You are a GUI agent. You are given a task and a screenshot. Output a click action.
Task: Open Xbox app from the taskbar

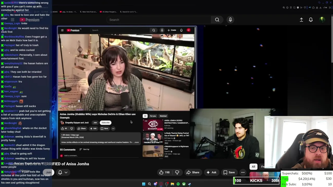(184, 184)
